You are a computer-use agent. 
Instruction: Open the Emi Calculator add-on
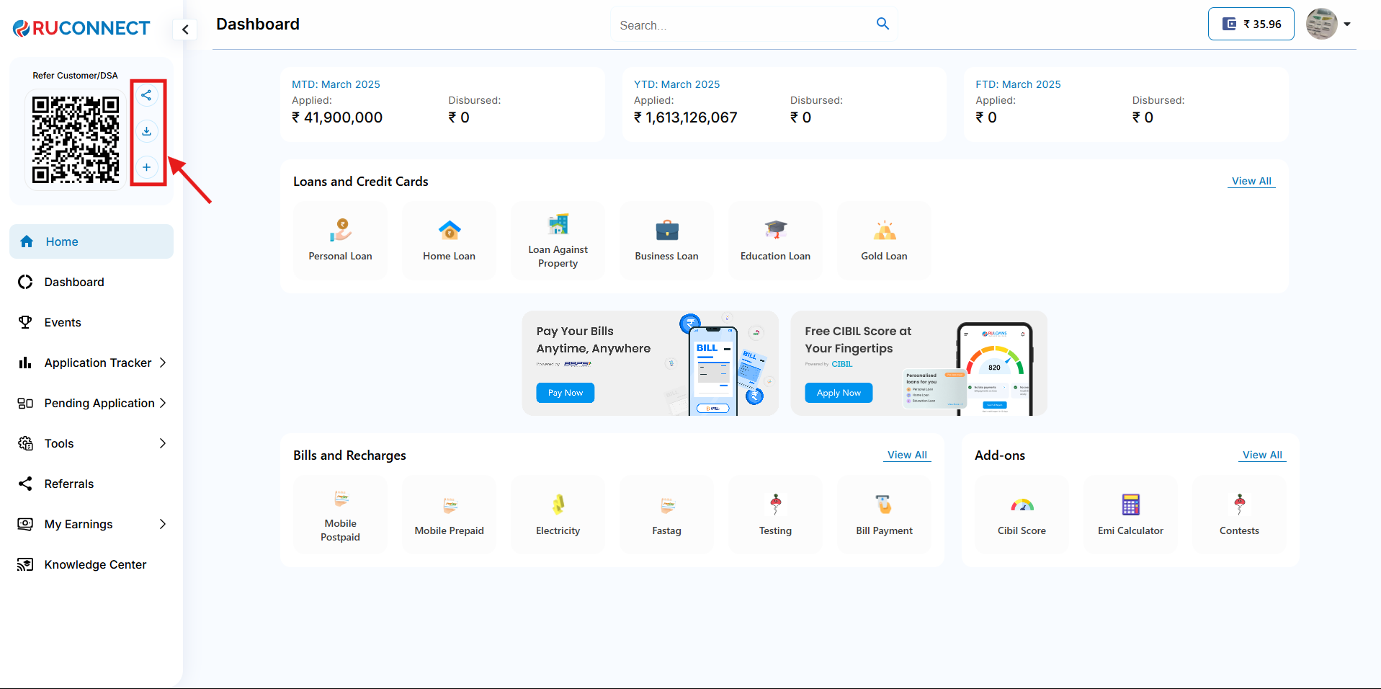point(1130,515)
